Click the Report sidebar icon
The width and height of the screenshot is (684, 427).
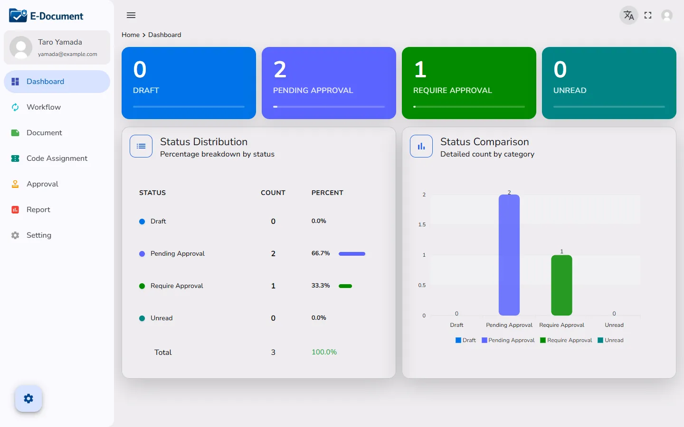point(15,210)
